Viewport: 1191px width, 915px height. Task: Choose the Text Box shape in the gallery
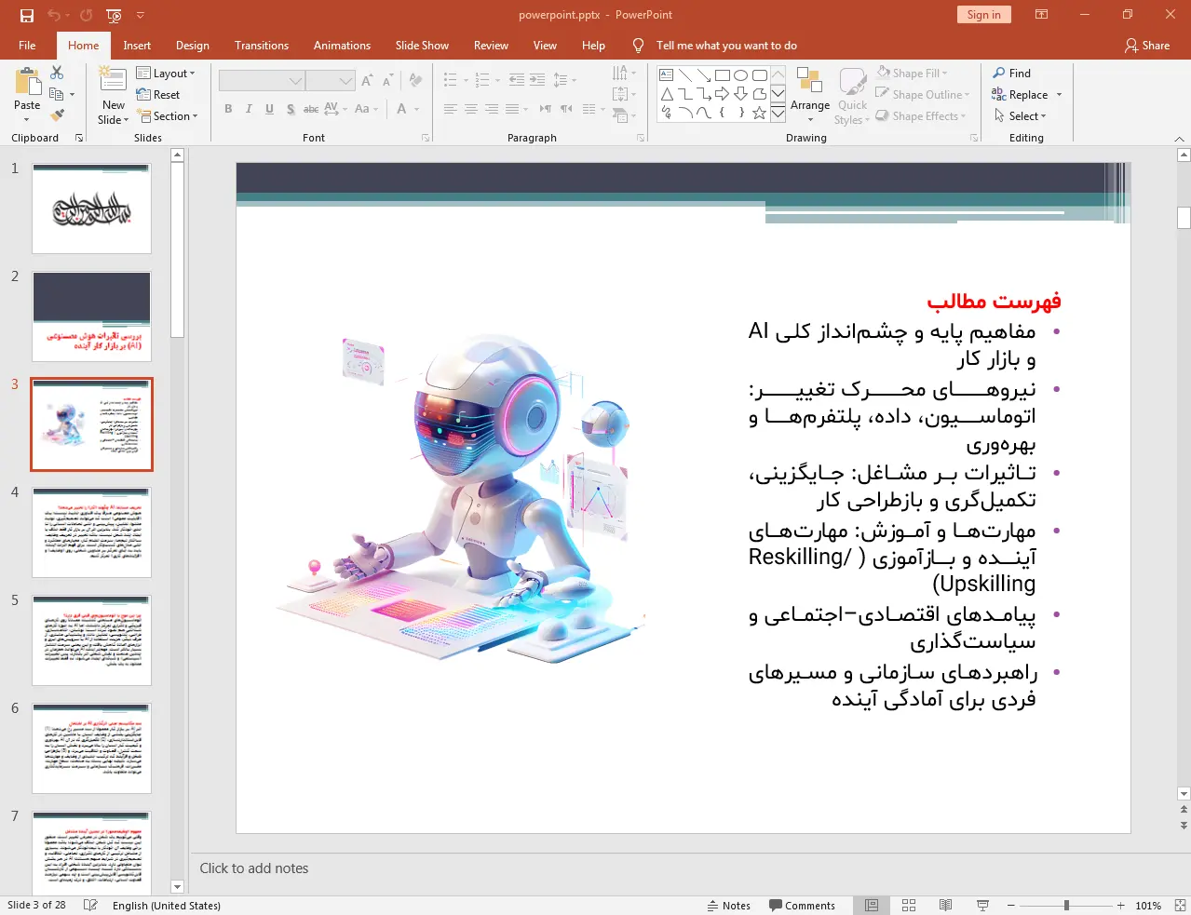[666, 75]
